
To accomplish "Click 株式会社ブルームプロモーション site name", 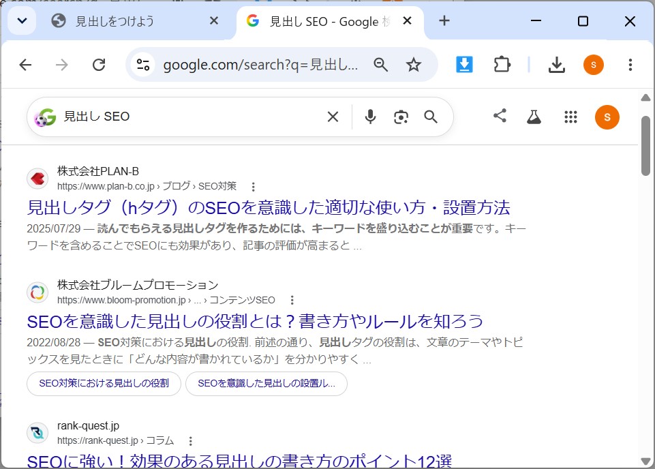I will point(138,285).
